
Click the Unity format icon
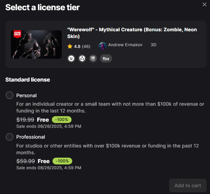pos(82,58)
